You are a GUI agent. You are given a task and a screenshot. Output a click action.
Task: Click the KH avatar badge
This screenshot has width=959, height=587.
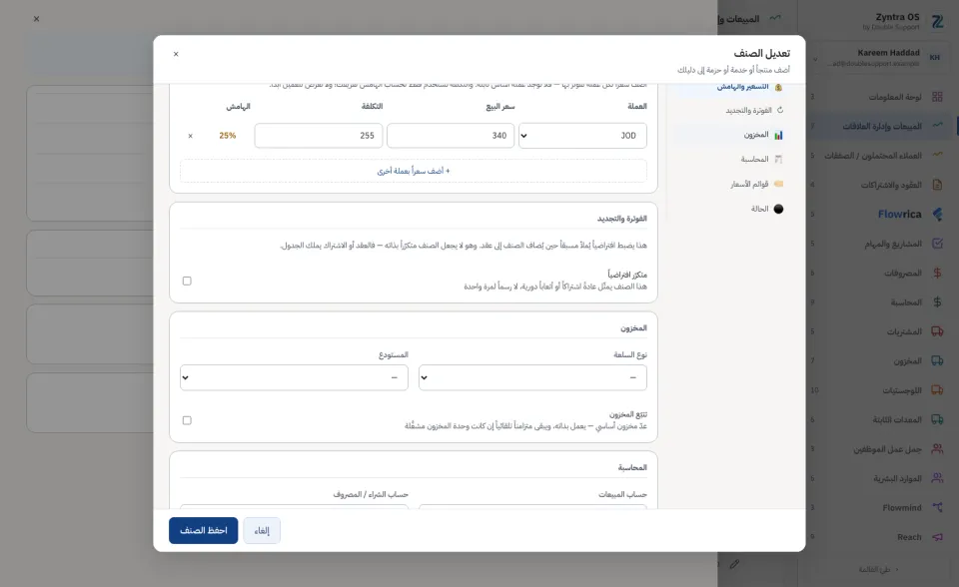tap(935, 58)
